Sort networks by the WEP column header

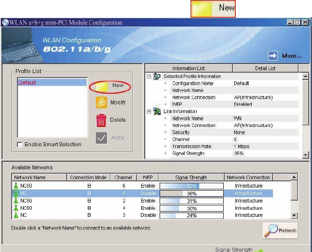148,177
